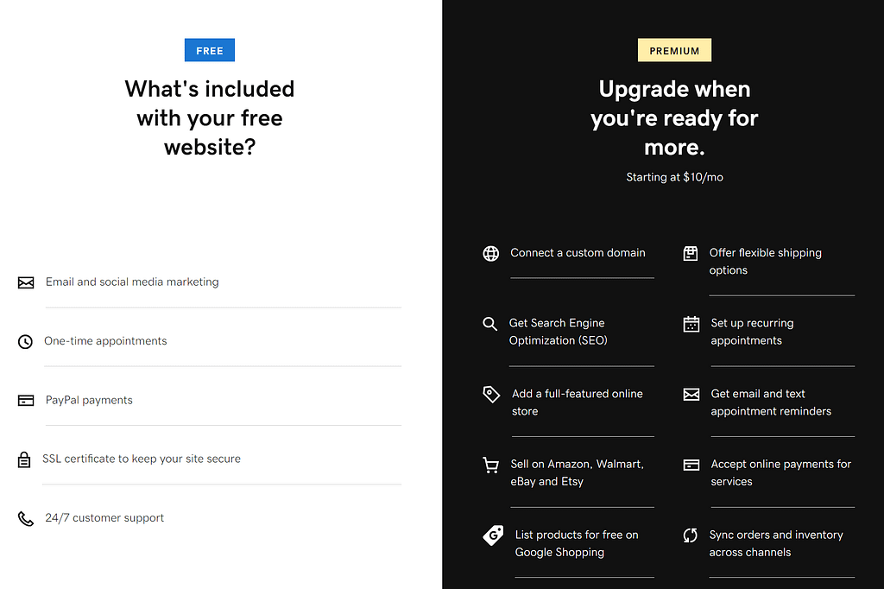Click the envelope icon for appointment reminders
The image size is (884, 589).
click(691, 395)
